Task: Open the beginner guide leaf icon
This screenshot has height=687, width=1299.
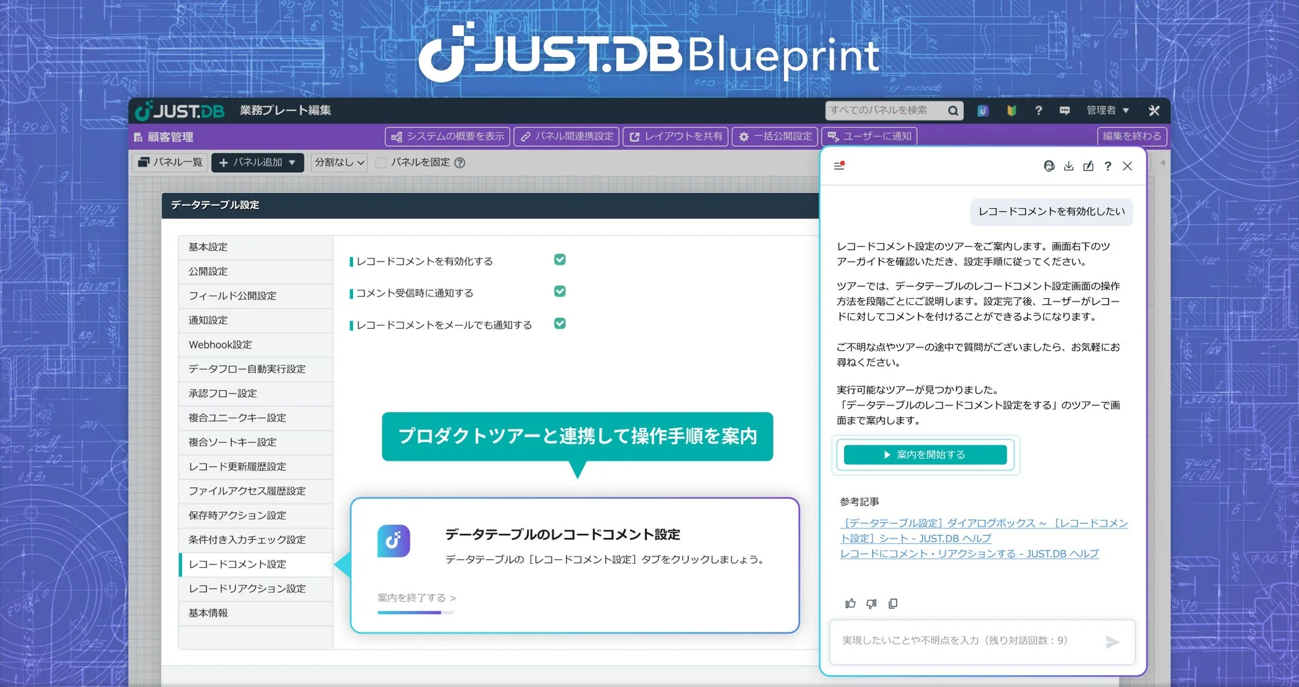Action: pyautogui.click(x=1011, y=111)
